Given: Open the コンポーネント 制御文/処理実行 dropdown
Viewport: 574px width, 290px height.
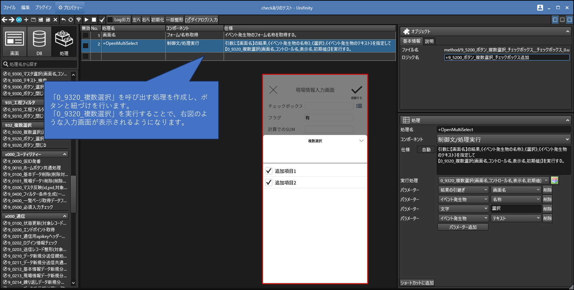Looking at the screenshot, I should click(x=503, y=139).
